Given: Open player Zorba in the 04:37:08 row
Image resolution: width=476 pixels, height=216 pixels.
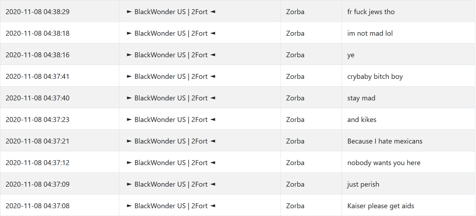Looking at the screenshot, I should point(295,206).
